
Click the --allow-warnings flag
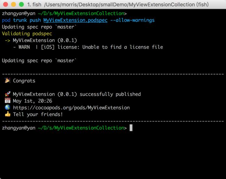click(x=132, y=20)
